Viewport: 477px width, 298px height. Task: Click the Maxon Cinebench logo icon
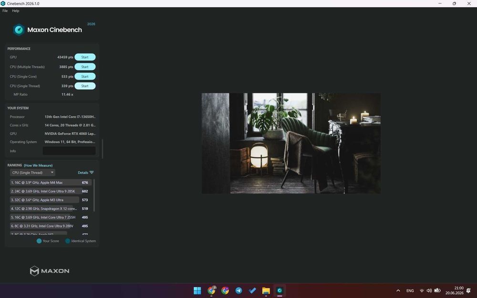[19, 30]
